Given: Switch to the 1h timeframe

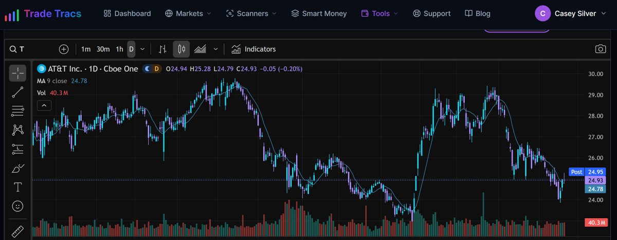Looking at the screenshot, I should pos(119,49).
